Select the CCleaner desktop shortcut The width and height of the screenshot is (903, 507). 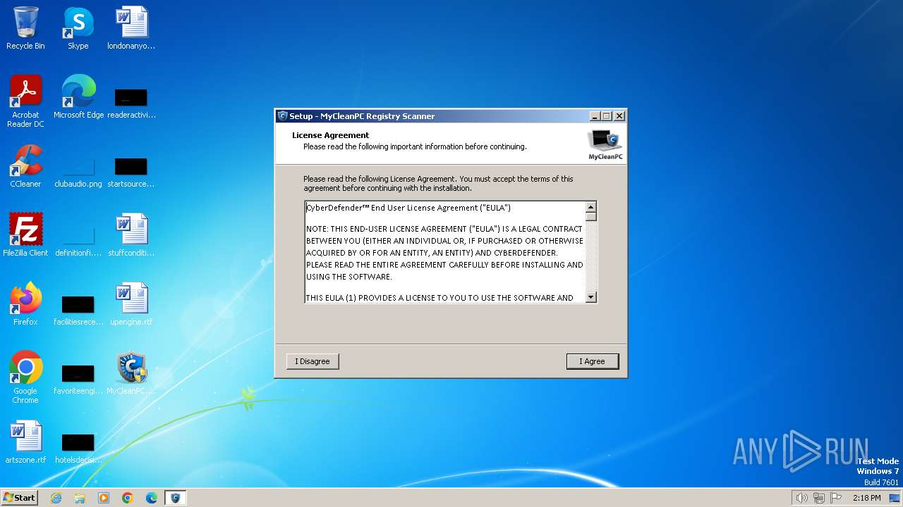[25, 167]
